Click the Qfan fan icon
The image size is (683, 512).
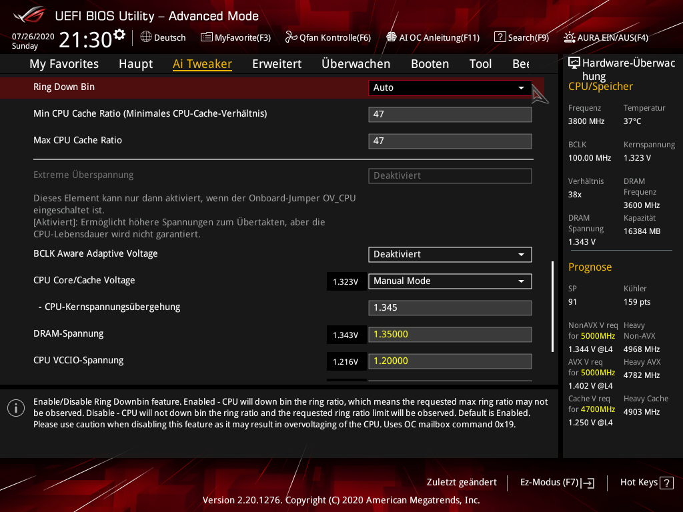tap(291, 37)
